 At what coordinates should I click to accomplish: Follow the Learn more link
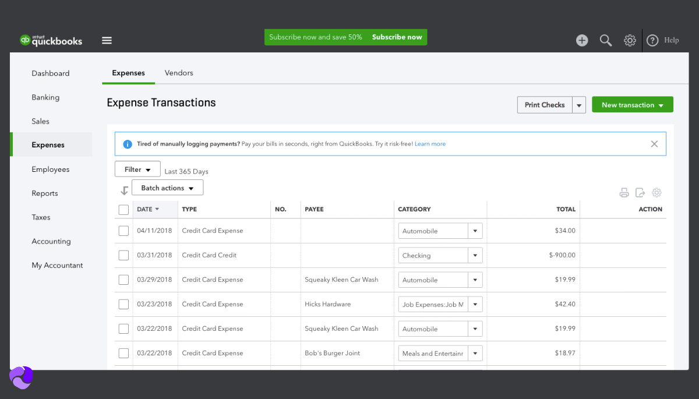pyautogui.click(x=430, y=144)
